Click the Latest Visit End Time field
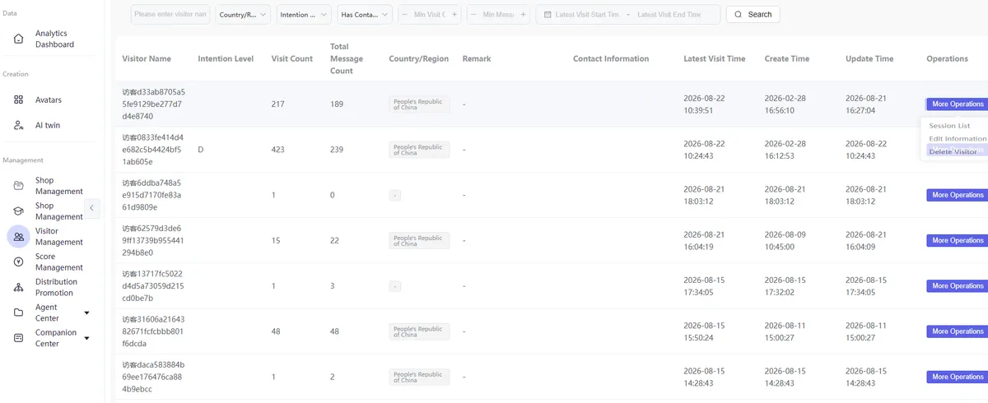 (x=669, y=15)
